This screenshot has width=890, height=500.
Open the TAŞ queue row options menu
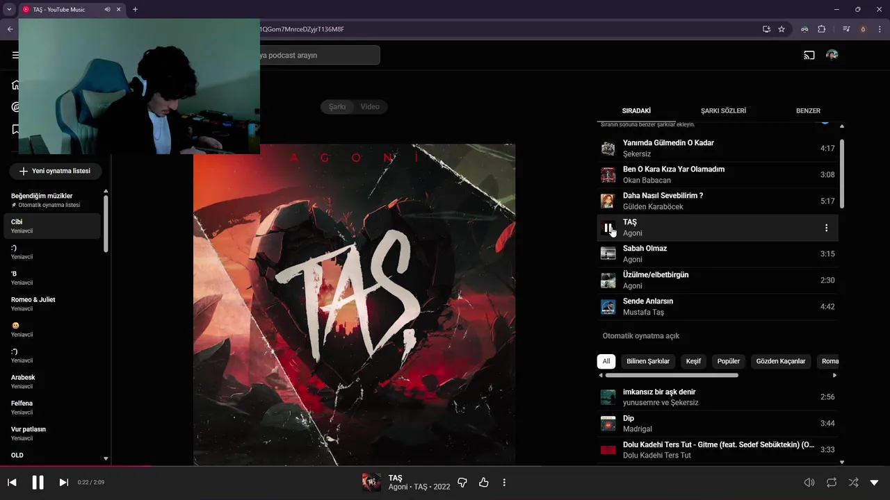[x=826, y=228]
